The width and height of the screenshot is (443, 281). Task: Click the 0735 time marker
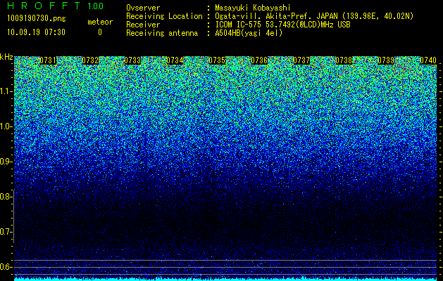click(217, 60)
